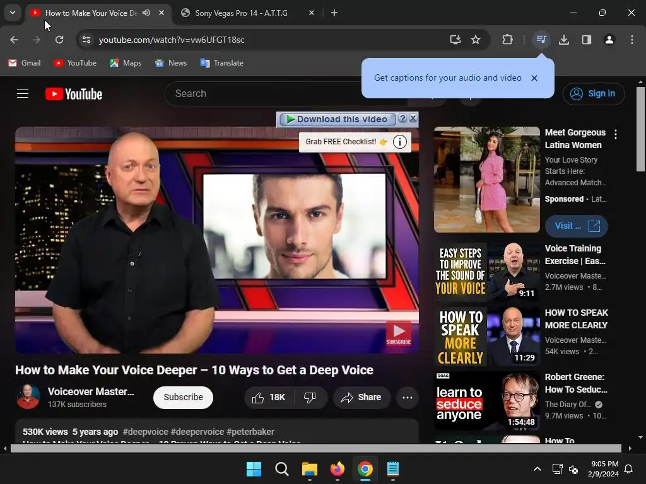Screen dimensions: 646x484
Task: Dislike the video with thumbs down
Action: click(x=310, y=397)
